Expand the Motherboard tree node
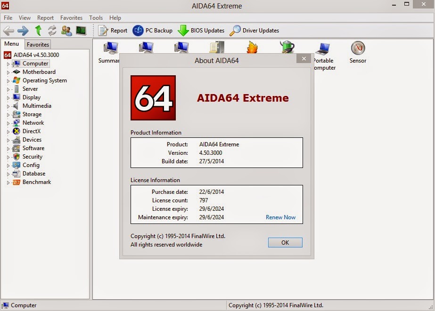The width and height of the screenshot is (435, 311). pos(8,72)
